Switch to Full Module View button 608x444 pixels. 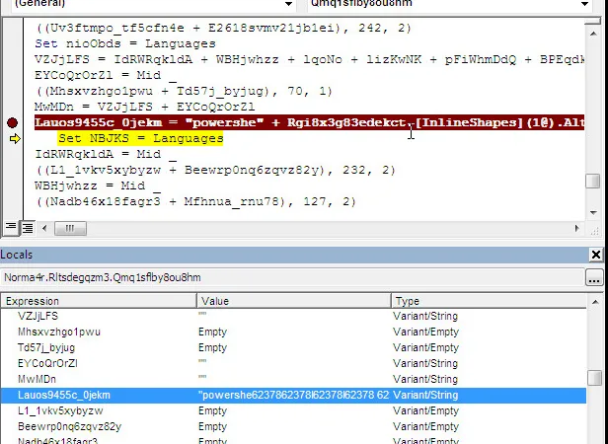tap(28, 228)
